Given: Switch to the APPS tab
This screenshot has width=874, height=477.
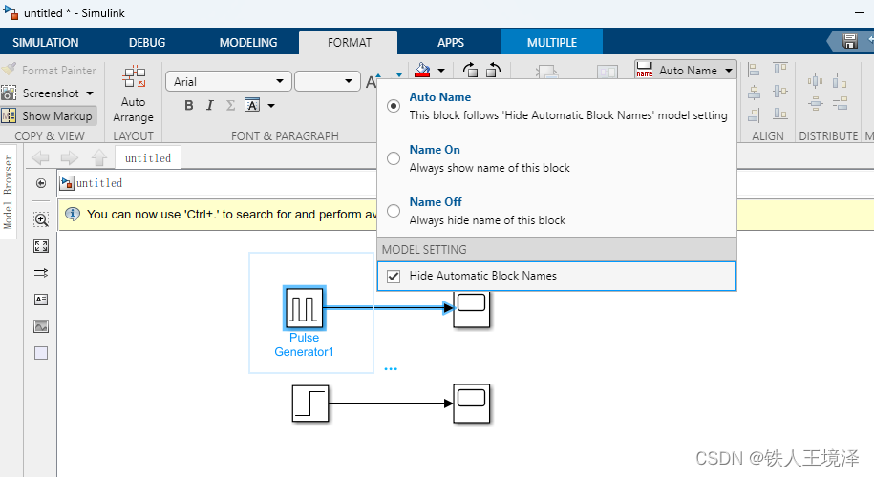Looking at the screenshot, I should click(x=451, y=42).
